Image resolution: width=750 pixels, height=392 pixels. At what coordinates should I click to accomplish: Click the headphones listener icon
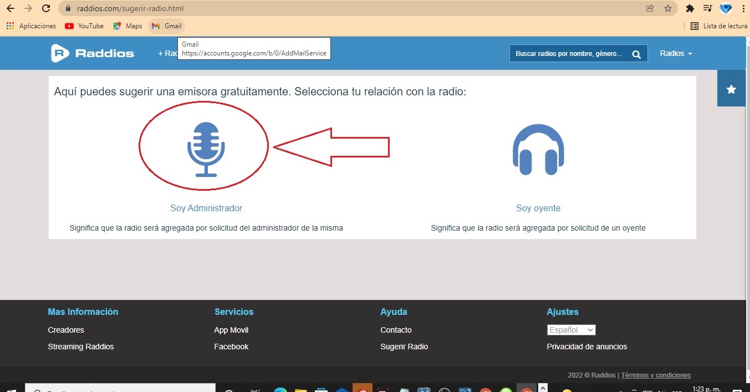coord(538,149)
